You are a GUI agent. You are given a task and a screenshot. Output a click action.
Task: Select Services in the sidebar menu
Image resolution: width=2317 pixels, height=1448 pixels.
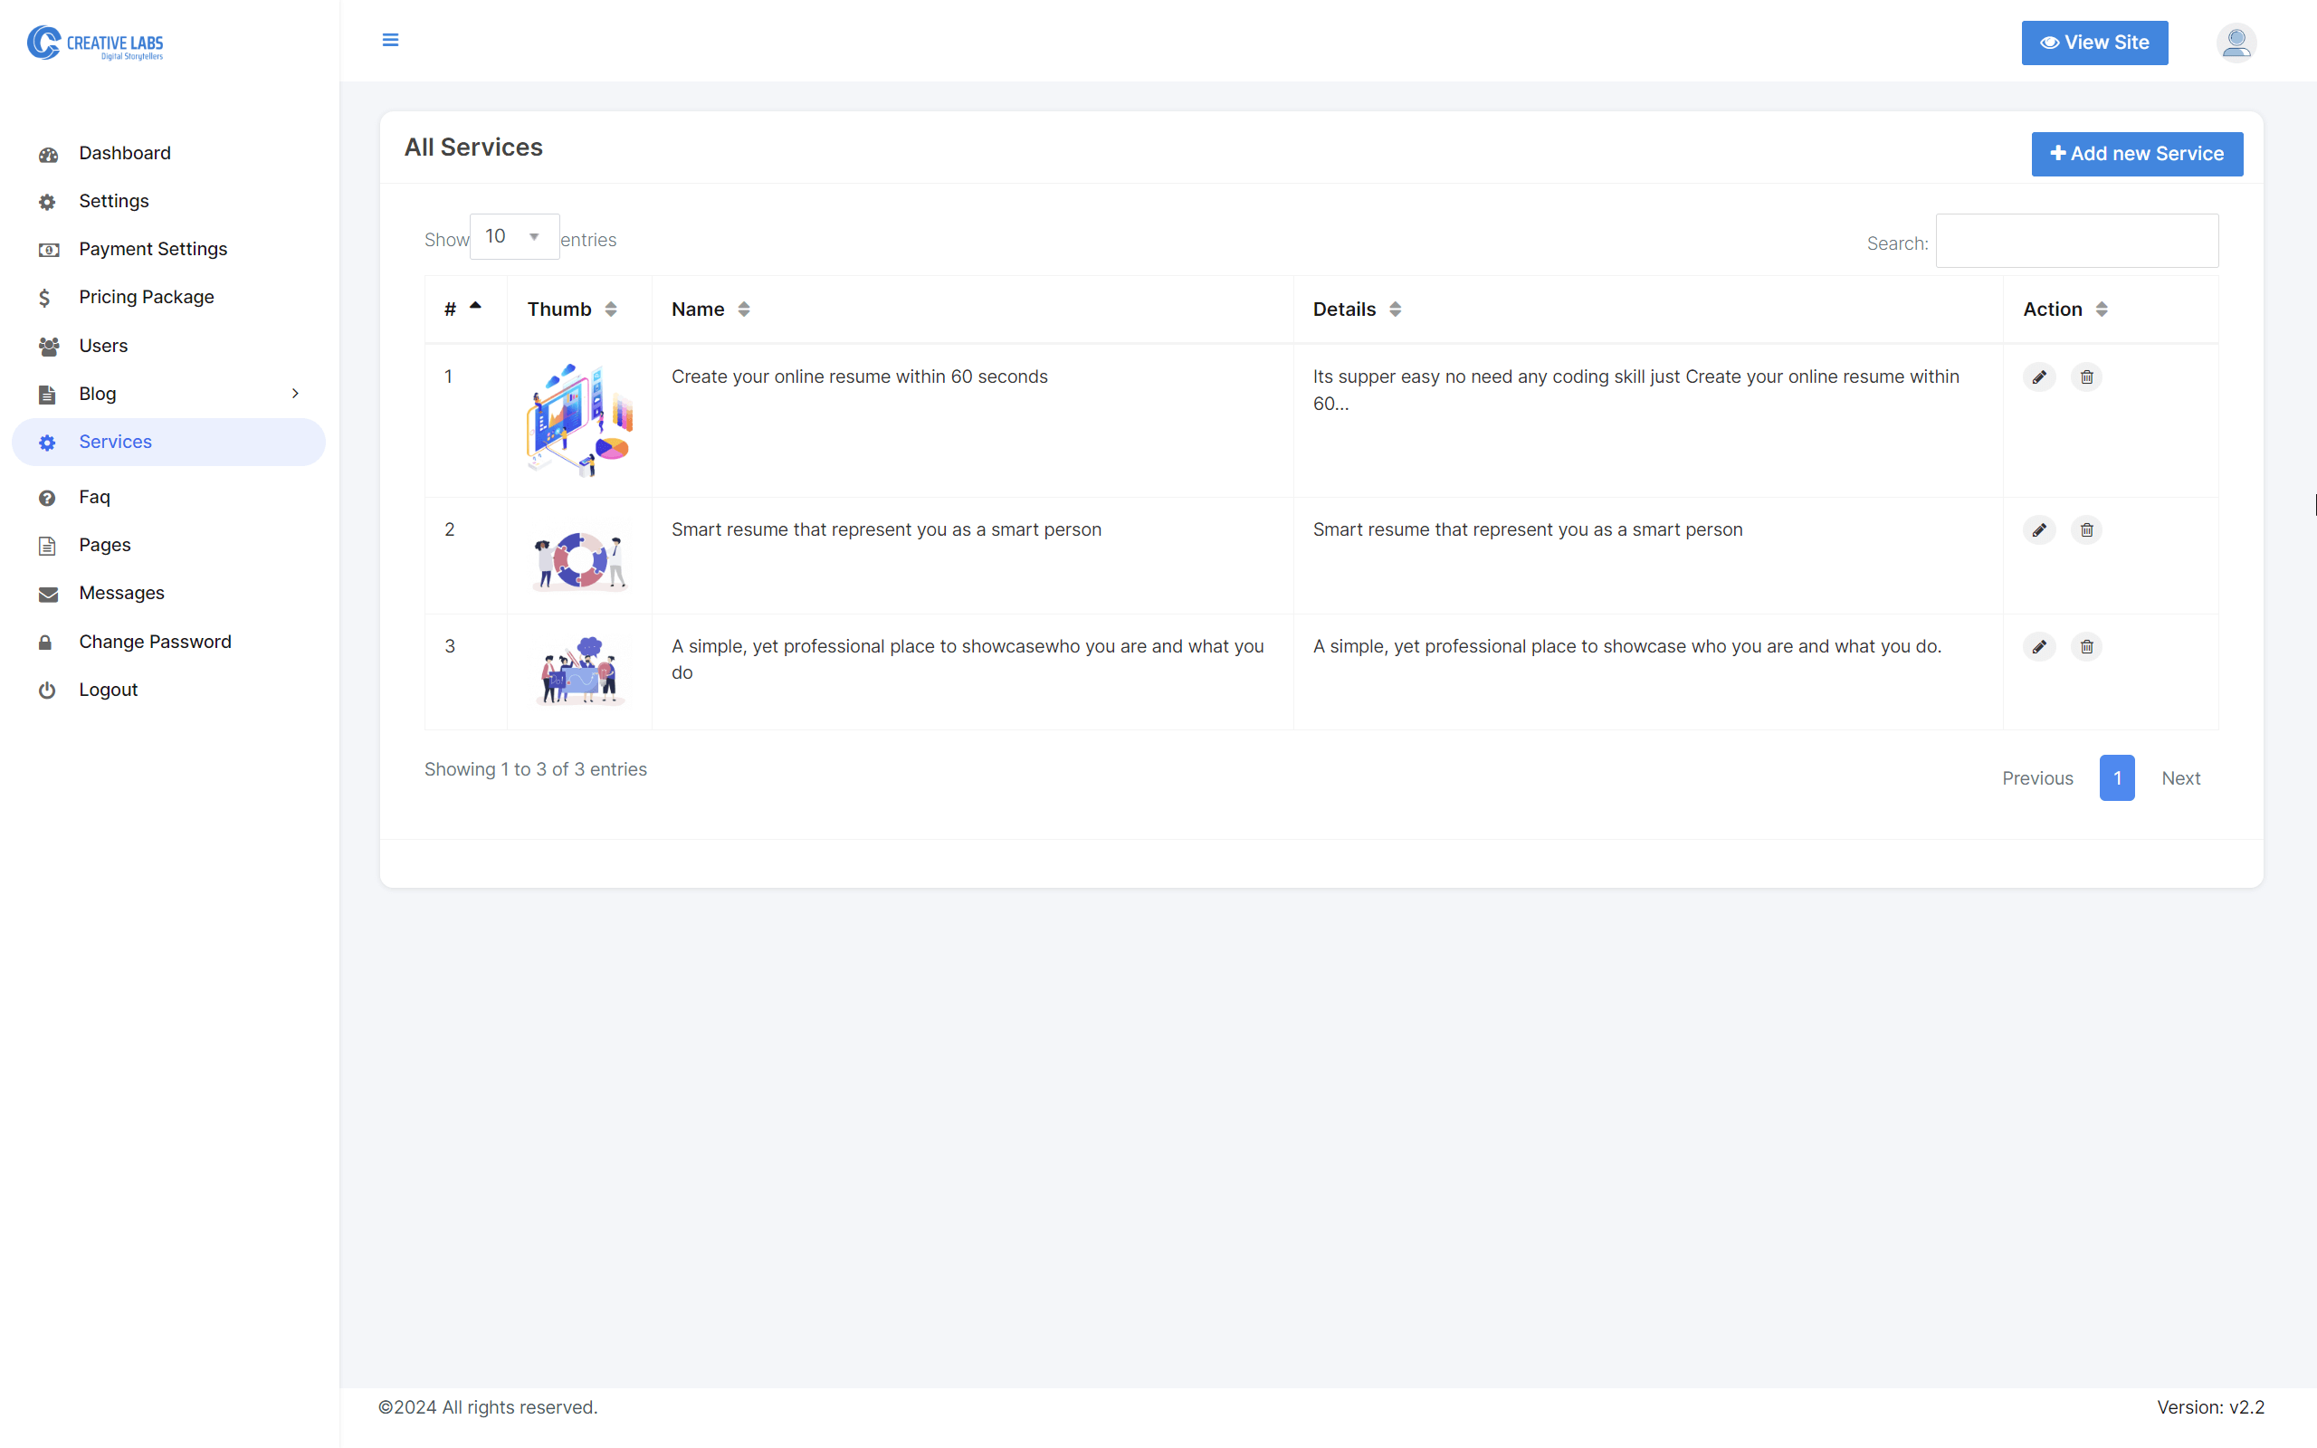115,442
